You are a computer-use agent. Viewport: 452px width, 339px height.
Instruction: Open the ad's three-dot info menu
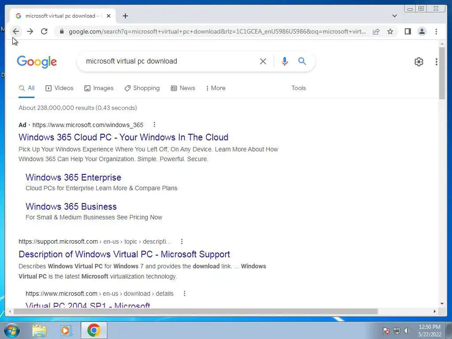(x=154, y=124)
